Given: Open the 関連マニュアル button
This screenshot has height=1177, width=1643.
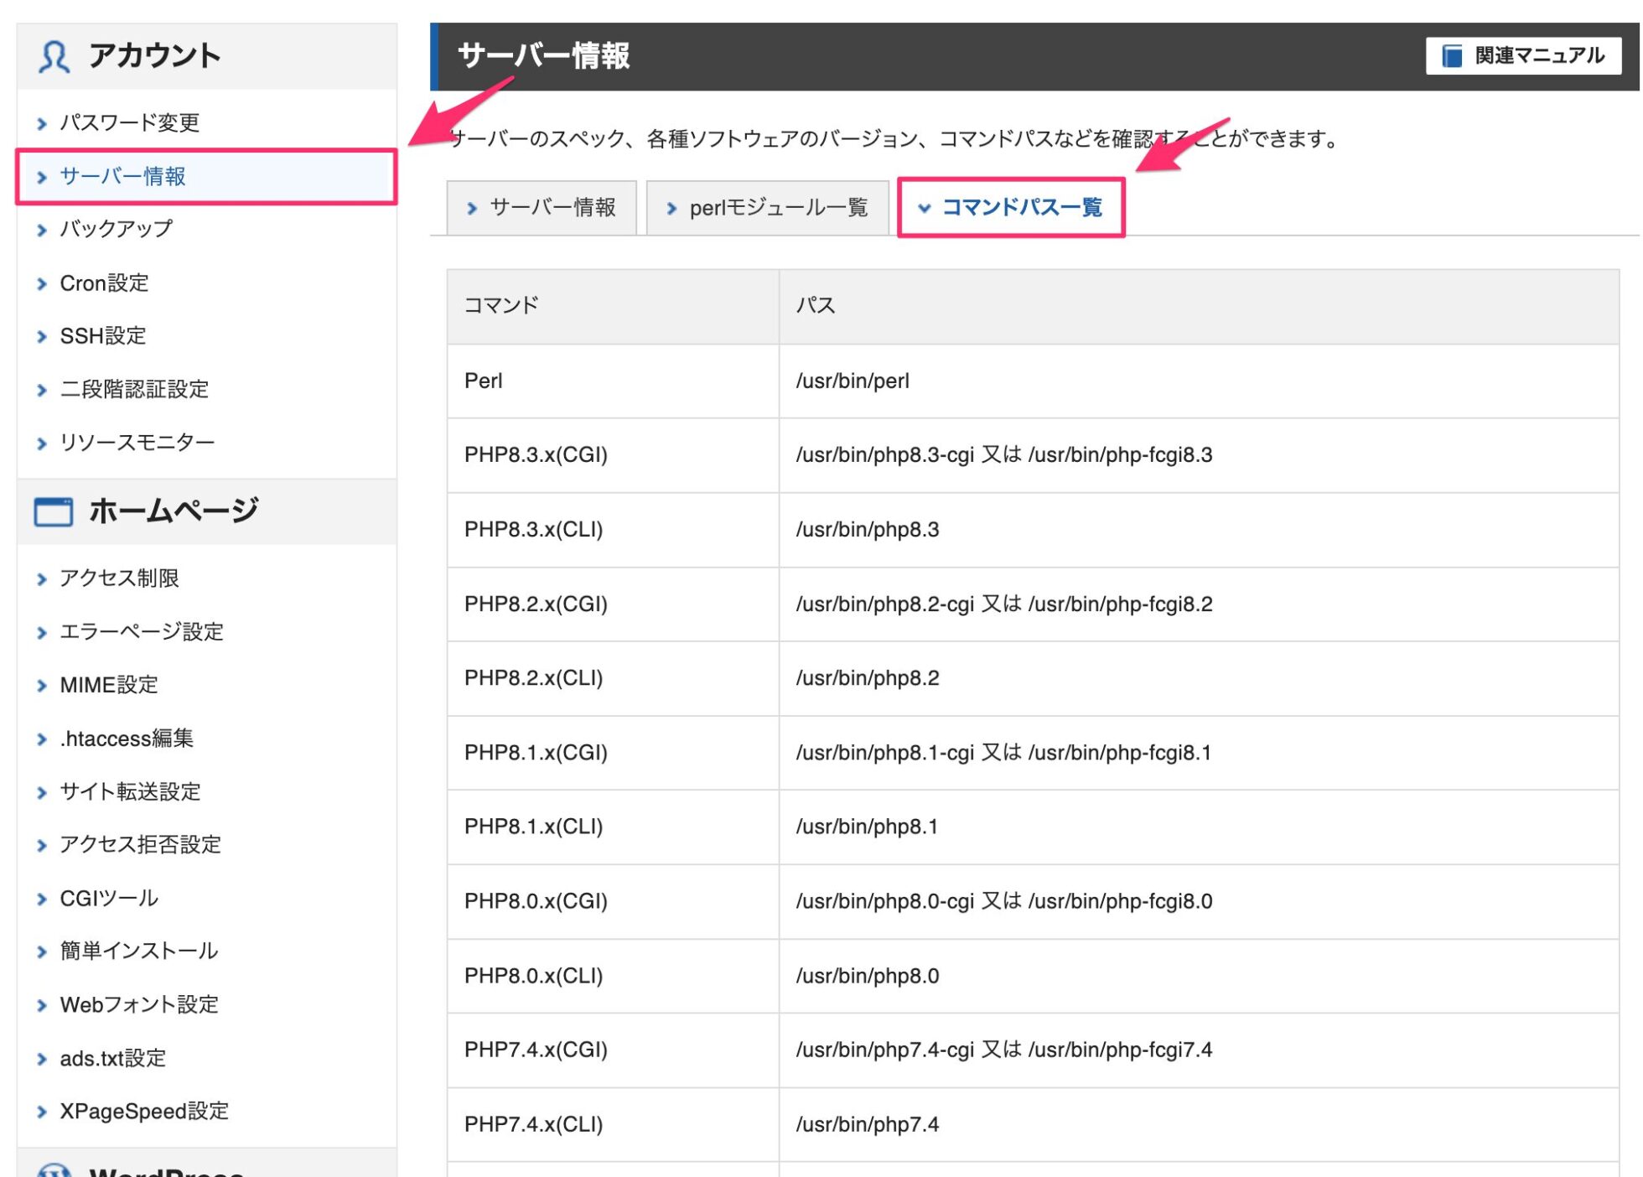Looking at the screenshot, I should 1523,56.
